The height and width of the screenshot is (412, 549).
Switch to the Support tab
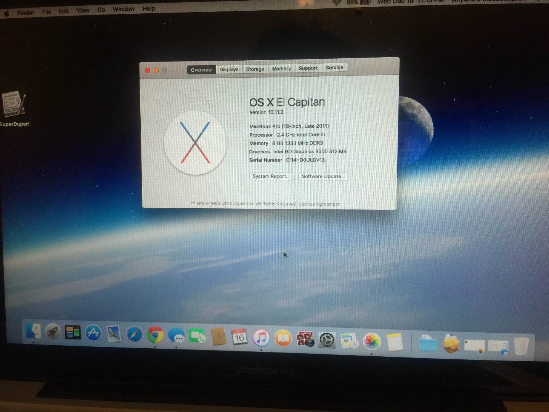point(308,68)
